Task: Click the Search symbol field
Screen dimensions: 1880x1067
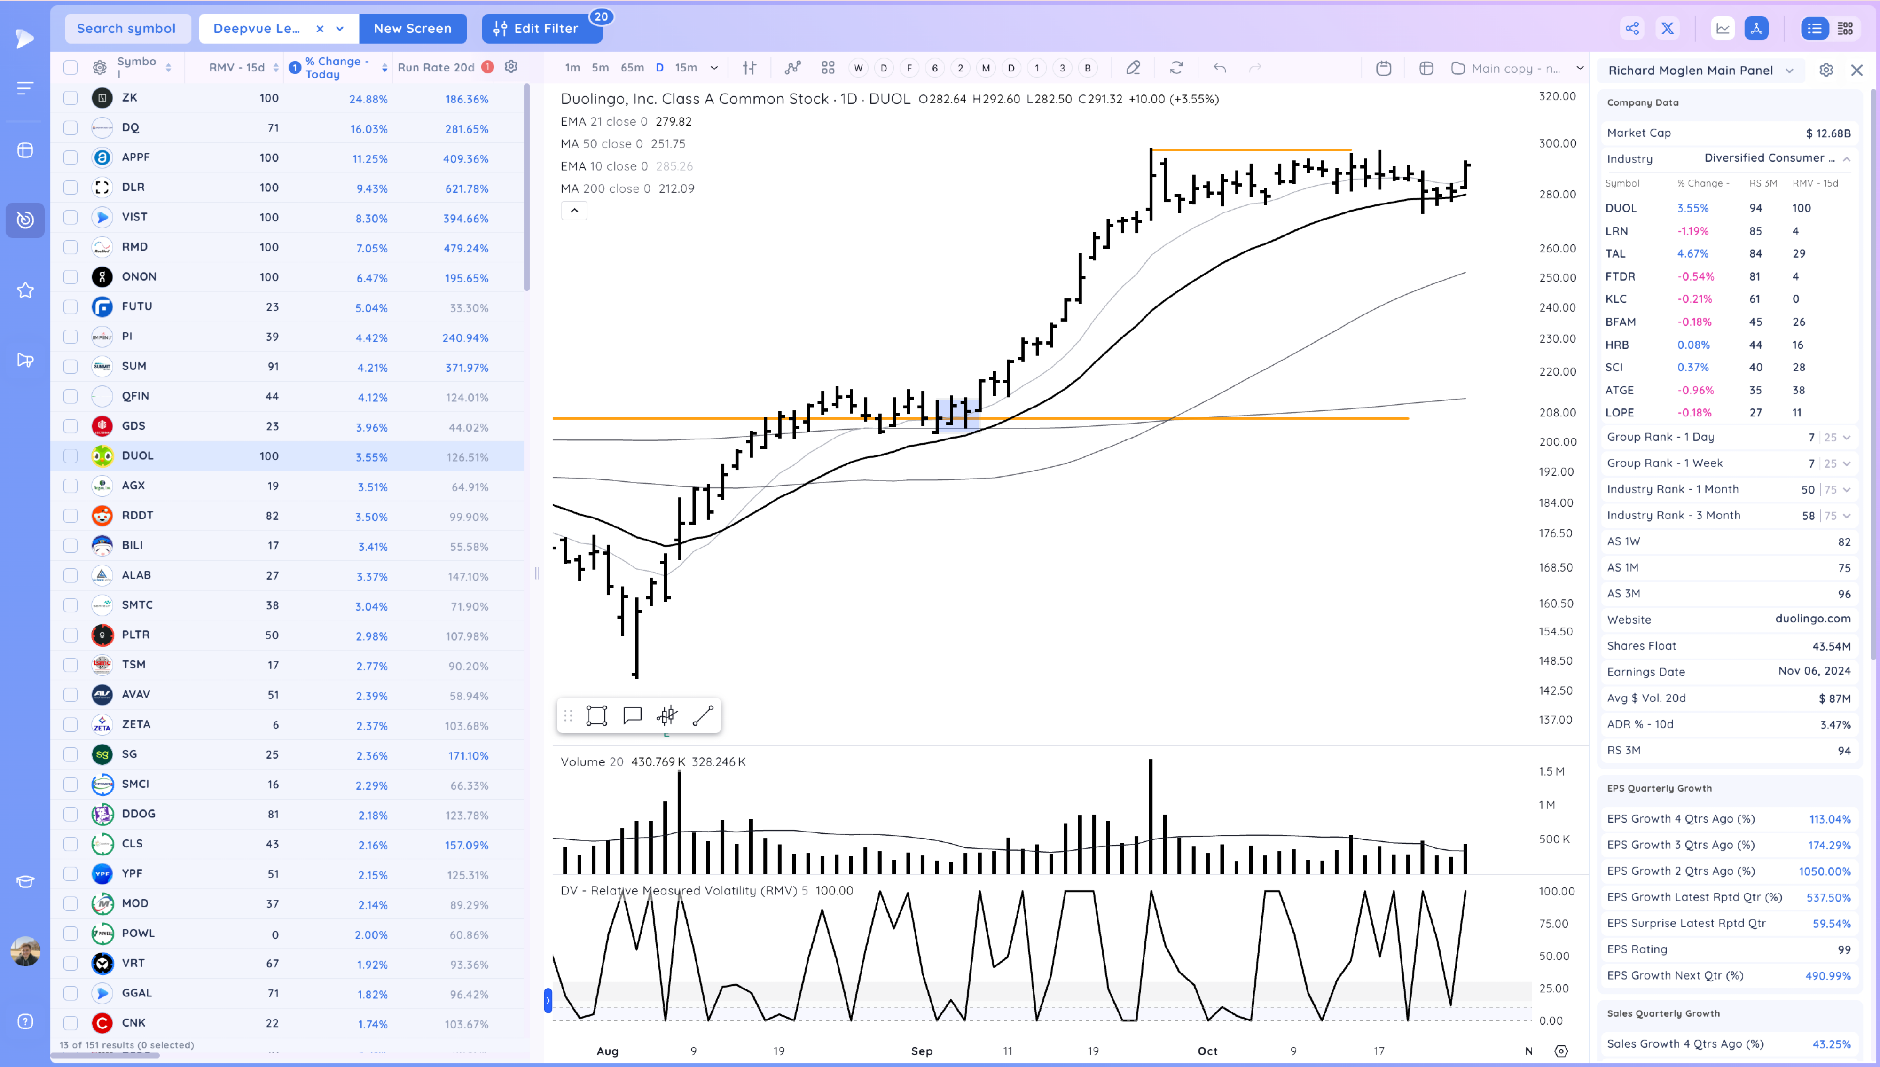Action: 127,29
